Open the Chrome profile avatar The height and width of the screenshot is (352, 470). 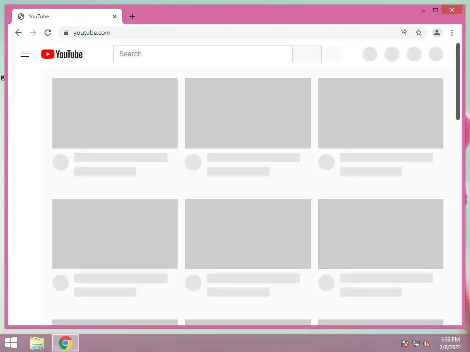coord(437,33)
